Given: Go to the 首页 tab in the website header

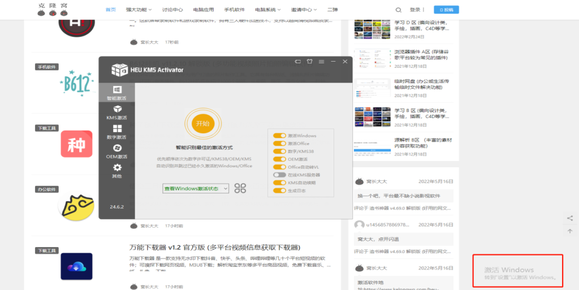Looking at the screenshot, I should click(110, 10).
